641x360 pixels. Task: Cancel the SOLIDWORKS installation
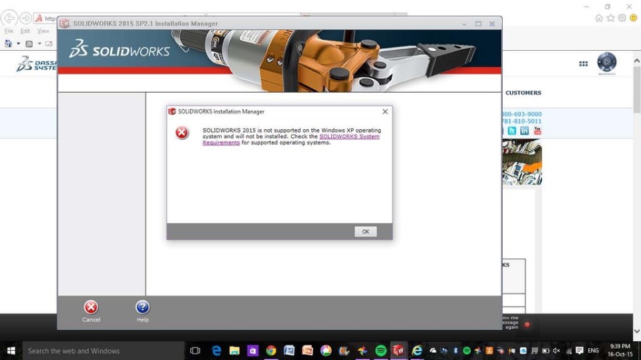pyautogui.click(x=91, y=311)
